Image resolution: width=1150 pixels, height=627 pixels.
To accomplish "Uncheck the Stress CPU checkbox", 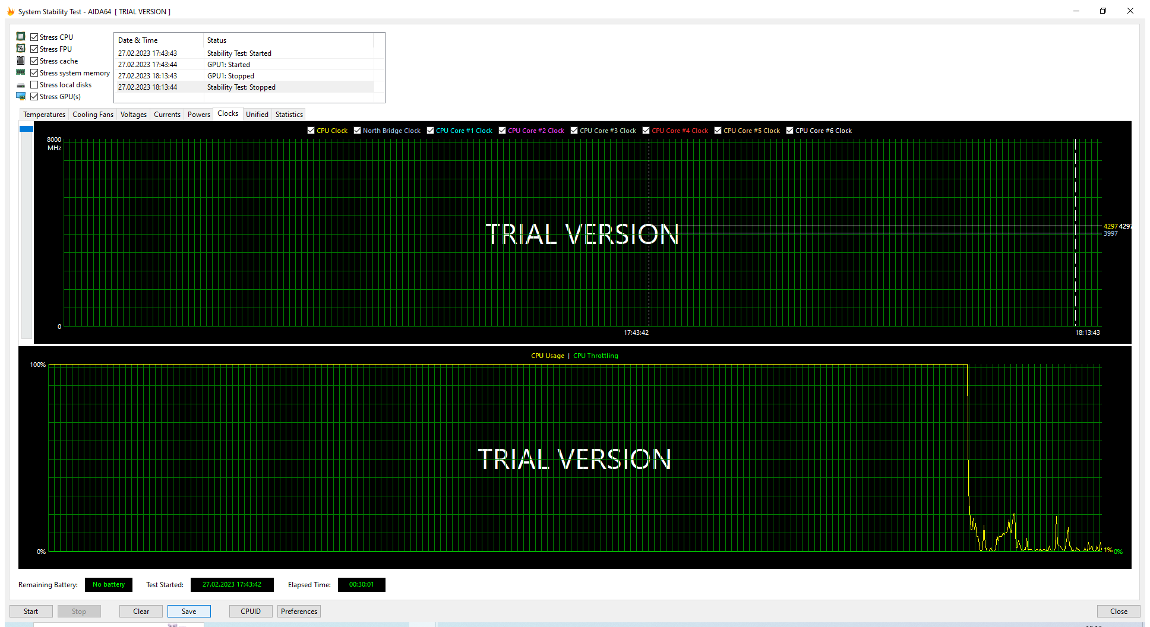I will (34, 37).
